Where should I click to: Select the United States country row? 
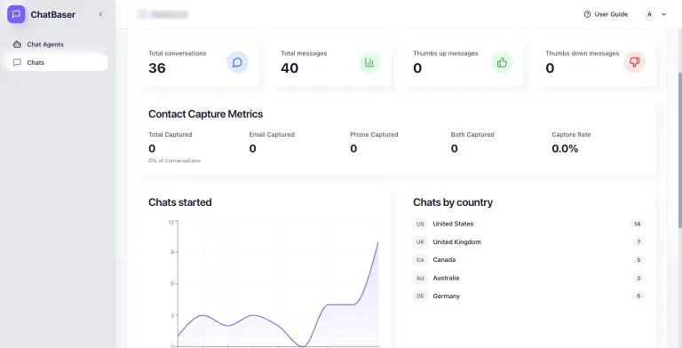528,224
